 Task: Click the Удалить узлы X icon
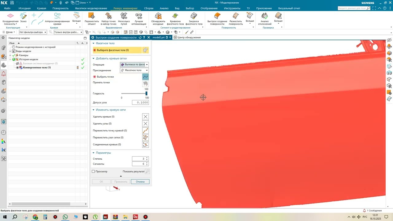[x=146, y=124]
